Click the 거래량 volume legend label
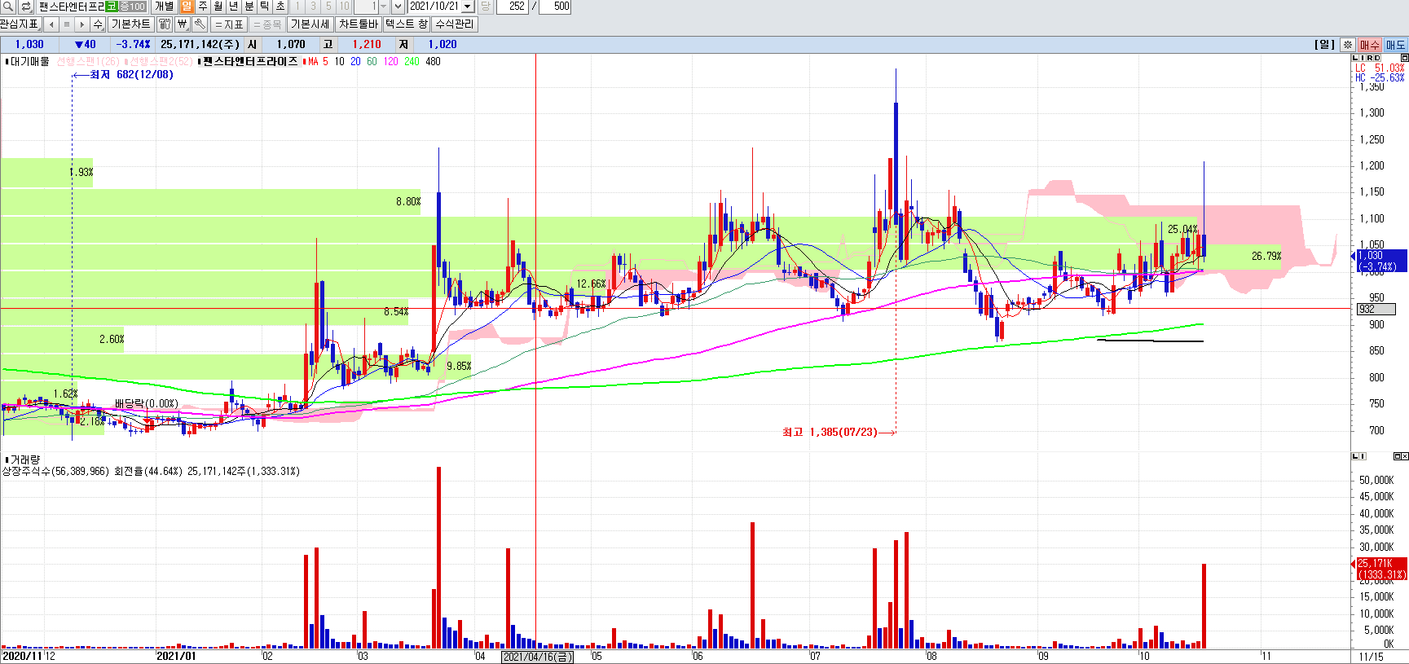 [x=24, y=460]
